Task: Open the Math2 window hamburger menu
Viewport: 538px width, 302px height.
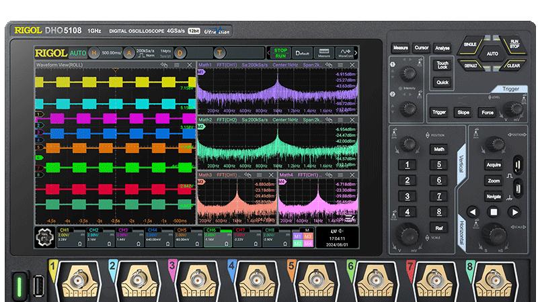Action: click(340, 120)
